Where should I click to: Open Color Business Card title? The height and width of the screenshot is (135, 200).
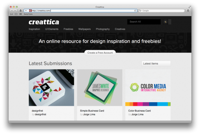pyautogui.click(x=139, y=111)
